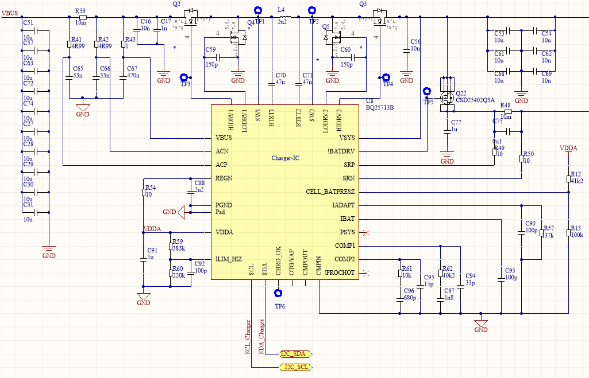
Task: Click the !BATDRV pin name
Action: coord(341,151)
